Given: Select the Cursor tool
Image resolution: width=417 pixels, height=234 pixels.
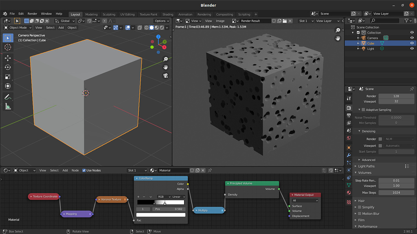Looking at the screenshot, I should [x=8, y=47].
